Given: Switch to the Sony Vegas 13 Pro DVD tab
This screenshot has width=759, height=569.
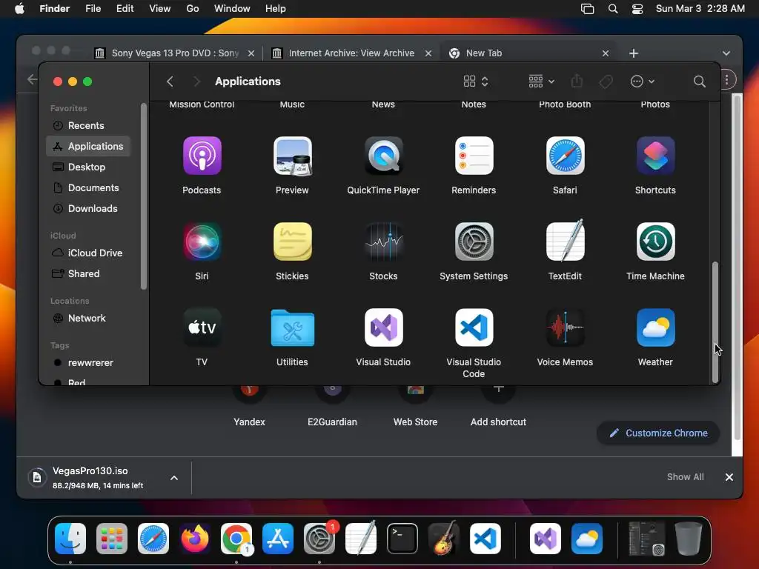Looking at the screenshot, I should pos(175,53).
